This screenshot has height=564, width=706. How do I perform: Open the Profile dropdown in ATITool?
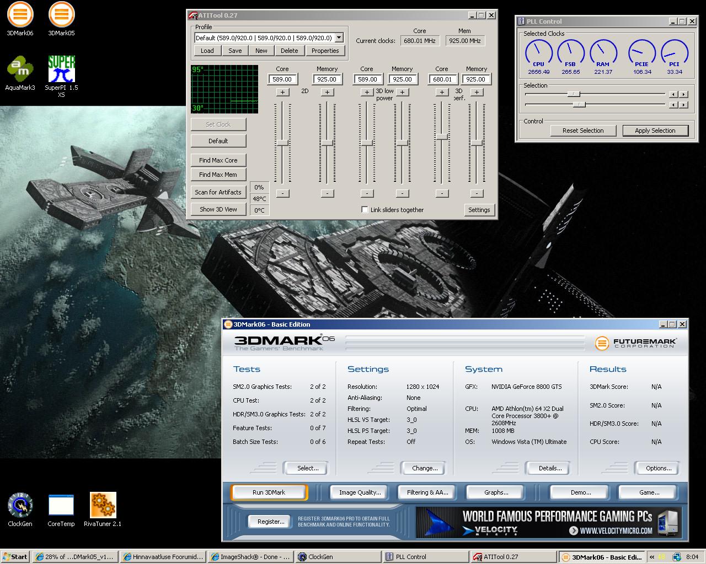tap(339, 38)
